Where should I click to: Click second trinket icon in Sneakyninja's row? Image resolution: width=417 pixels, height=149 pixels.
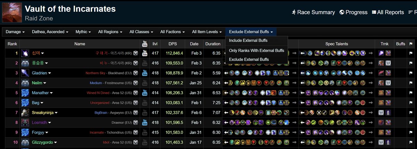coord(388,113)
